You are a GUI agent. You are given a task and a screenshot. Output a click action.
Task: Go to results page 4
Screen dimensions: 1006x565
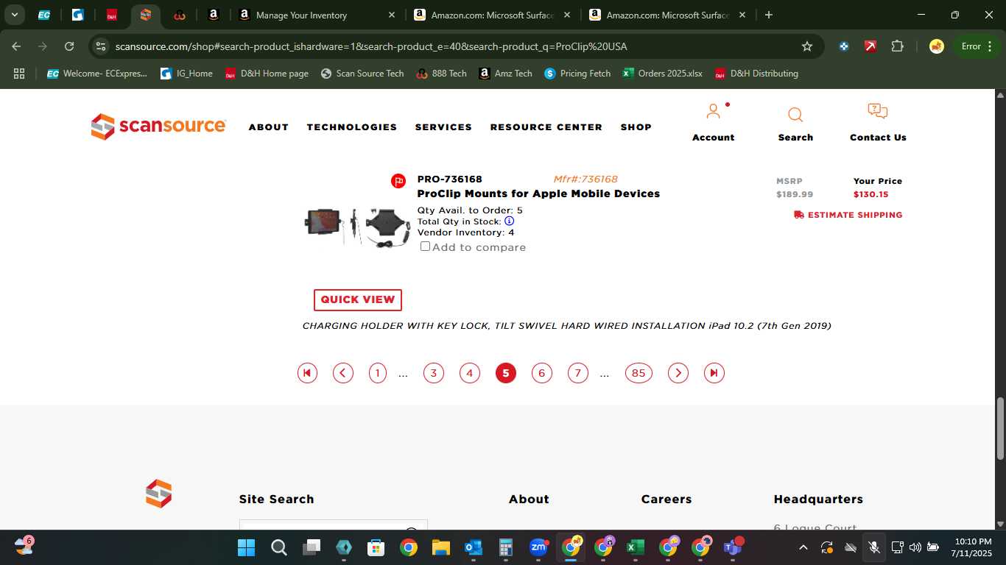tap(470, 373)
